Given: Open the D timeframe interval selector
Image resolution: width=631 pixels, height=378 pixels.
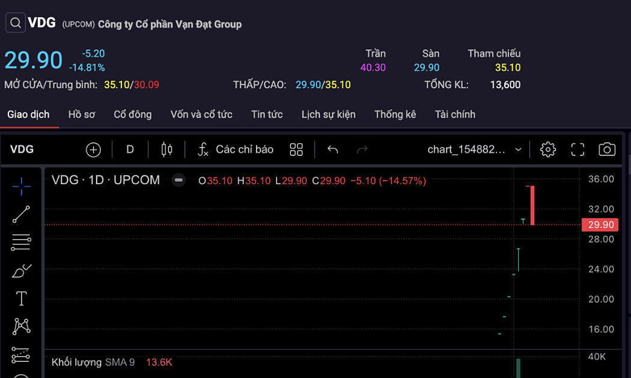Looking at the screenshot, I should pos(130,149).
